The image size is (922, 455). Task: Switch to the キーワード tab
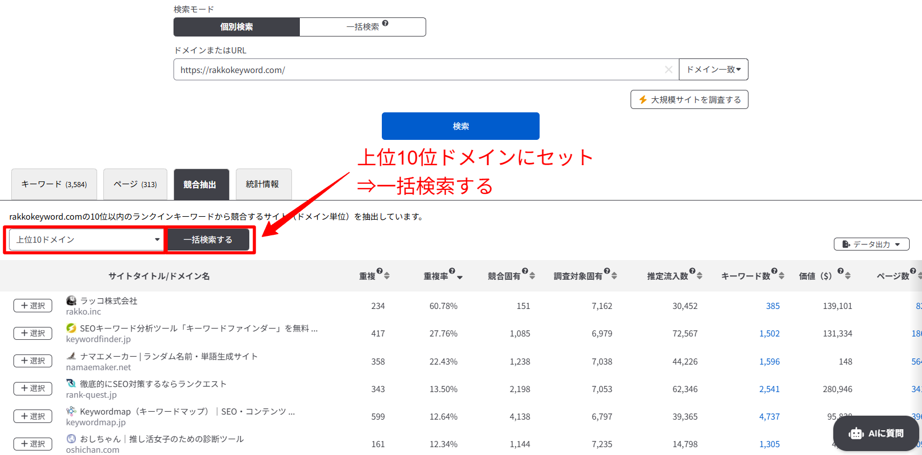coord(54,184)
